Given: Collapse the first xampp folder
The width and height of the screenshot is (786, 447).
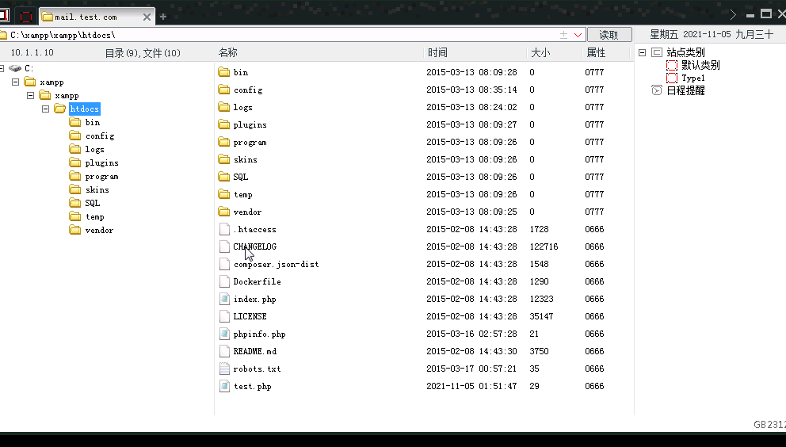Looking at the screenshot, I should (16, 82).
